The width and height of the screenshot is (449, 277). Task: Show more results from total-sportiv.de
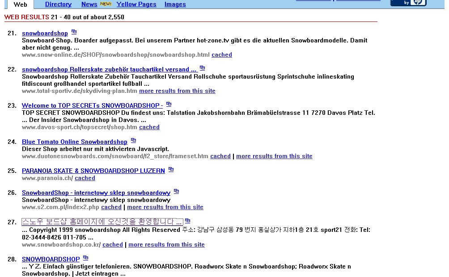177,91
